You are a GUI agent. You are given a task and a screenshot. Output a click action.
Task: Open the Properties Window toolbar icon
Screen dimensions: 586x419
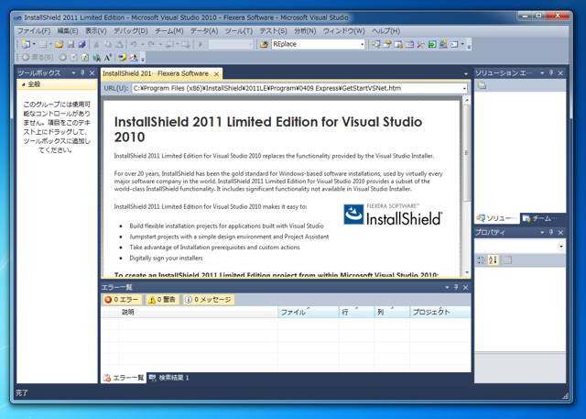coord(386,45)
